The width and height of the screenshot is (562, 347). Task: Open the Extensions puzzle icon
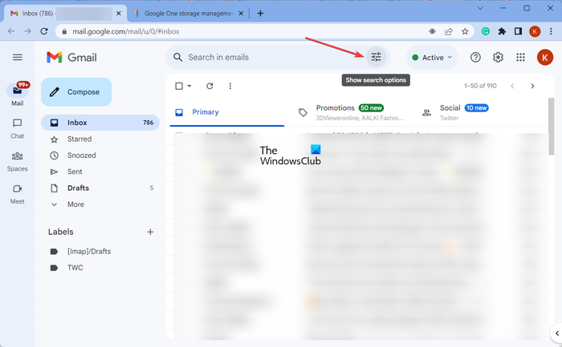[502, 31]
